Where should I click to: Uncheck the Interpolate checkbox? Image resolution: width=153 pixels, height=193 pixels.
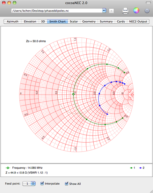coord(42,183)
